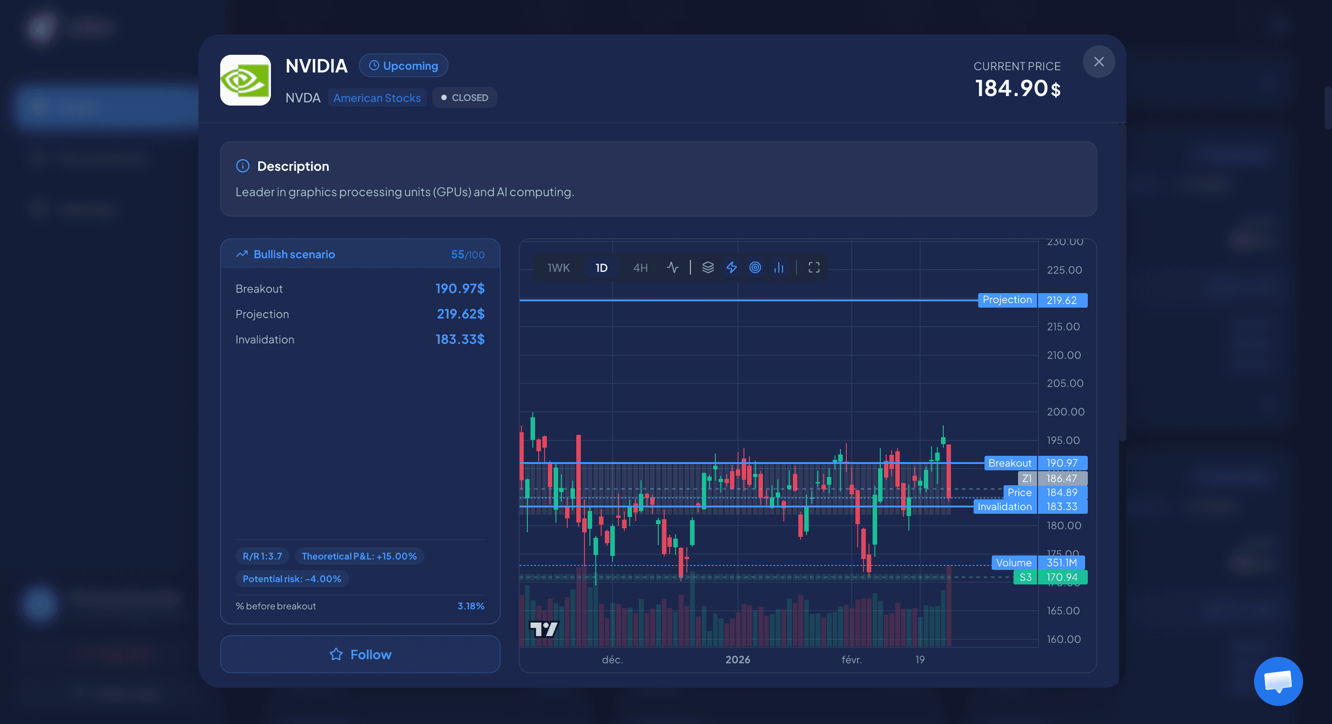This screenshot has width=1332, height=724.
Task: Select the line chart style icon
Action: pos(672,267)
